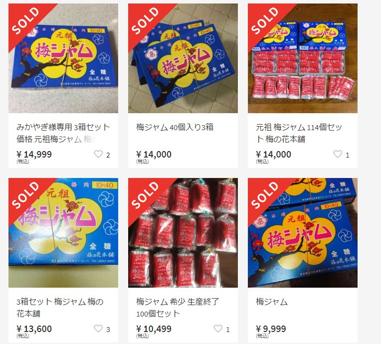Click heart icon on 114個セット listing
Viewport: 381px width, 344px height.
click(338, 154)
